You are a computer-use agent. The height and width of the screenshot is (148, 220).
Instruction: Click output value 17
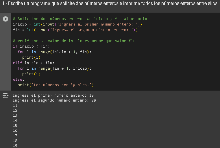click(x=15, y=136)
